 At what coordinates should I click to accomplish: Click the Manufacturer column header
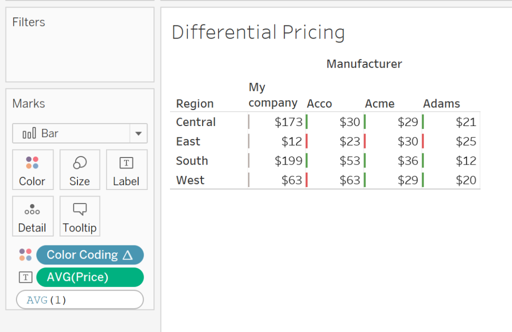(363, 63)
